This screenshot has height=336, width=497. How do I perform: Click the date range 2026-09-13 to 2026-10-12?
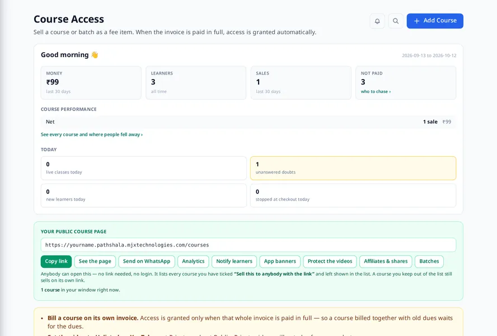pyautogui.click(x=429, y=55)
